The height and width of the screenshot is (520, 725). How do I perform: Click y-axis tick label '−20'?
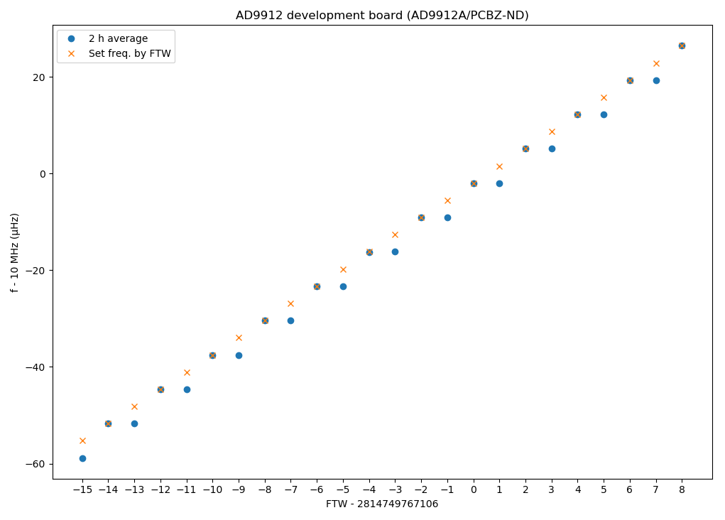36,271
